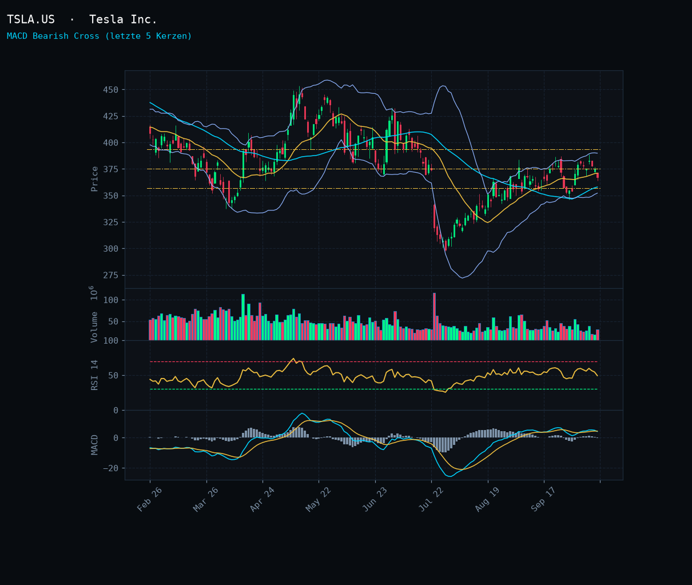The image size is (692, 585).
Task: Click the MACD axis title
Action: (x=95, y=445)
